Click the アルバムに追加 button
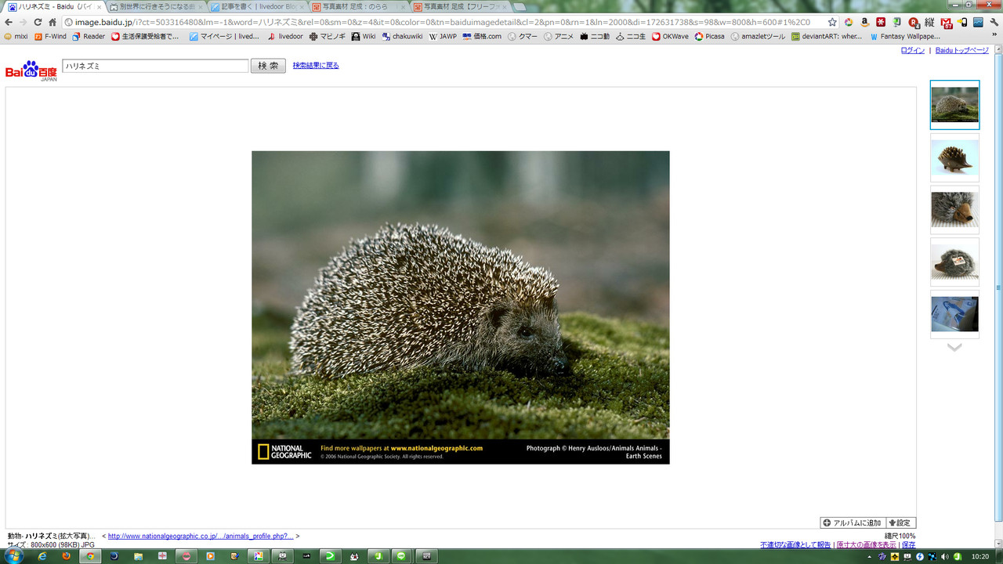The height and width of the screenshot is (564, 1003). [853, 522]
